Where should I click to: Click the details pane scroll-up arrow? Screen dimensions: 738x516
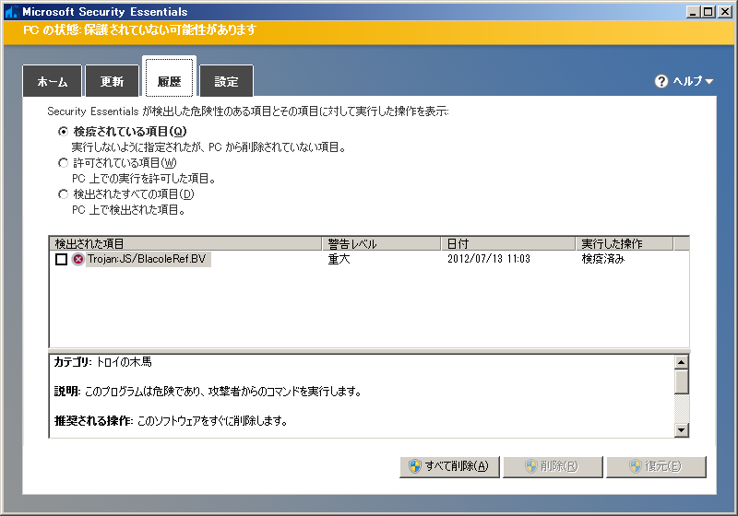tap(682, 361)
